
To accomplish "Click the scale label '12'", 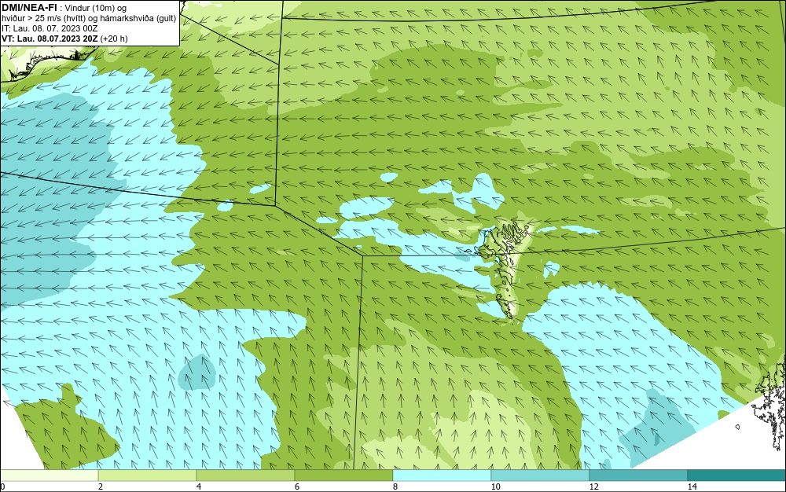I will (x=594, y=486).
